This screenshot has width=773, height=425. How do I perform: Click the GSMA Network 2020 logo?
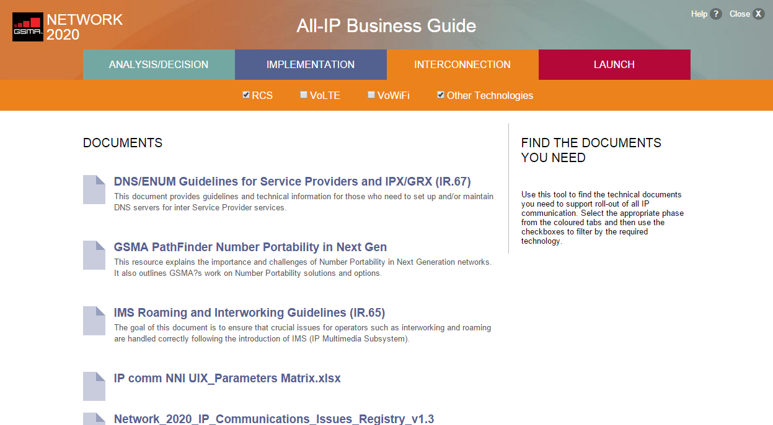[x=68, y=27]
